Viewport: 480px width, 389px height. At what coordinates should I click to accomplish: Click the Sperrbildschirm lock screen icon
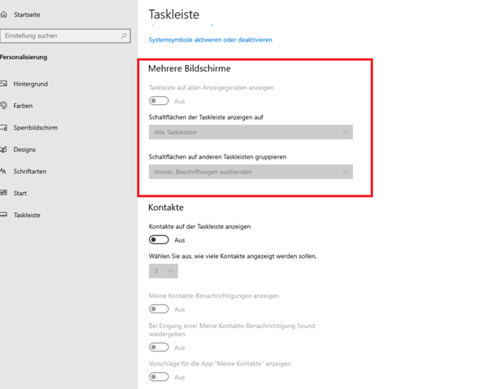click(3, 128)
